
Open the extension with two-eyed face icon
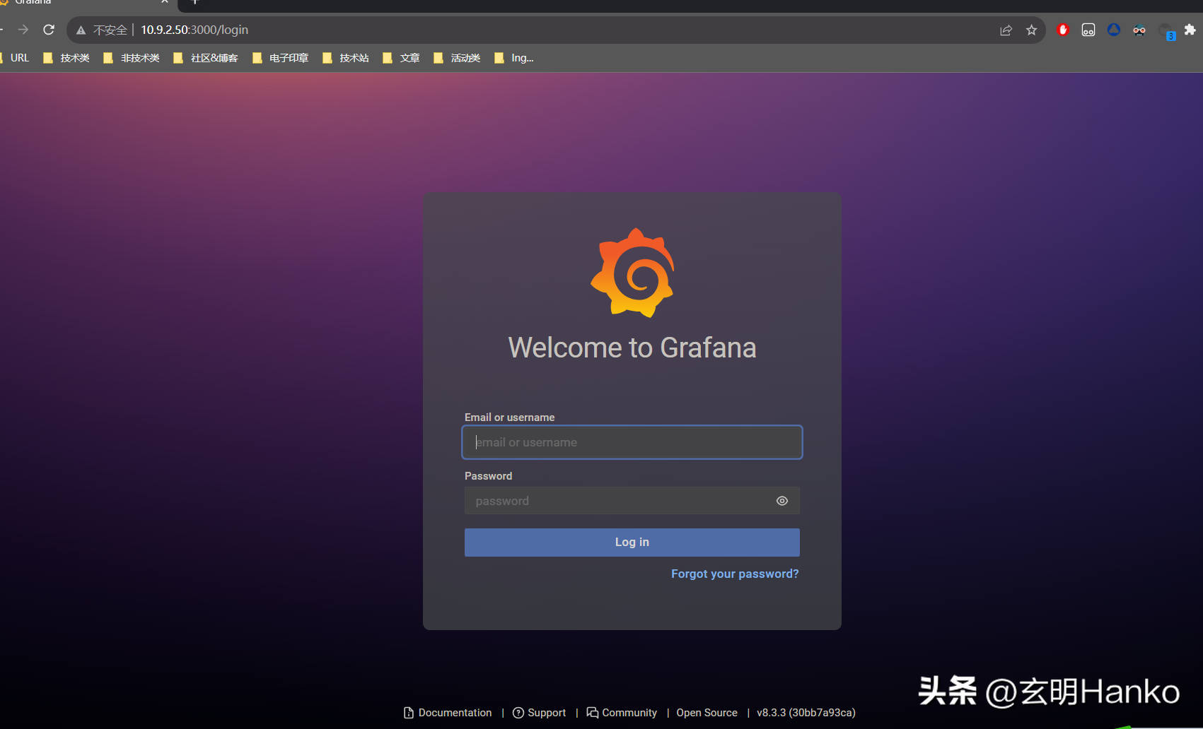pos(1088,30)
